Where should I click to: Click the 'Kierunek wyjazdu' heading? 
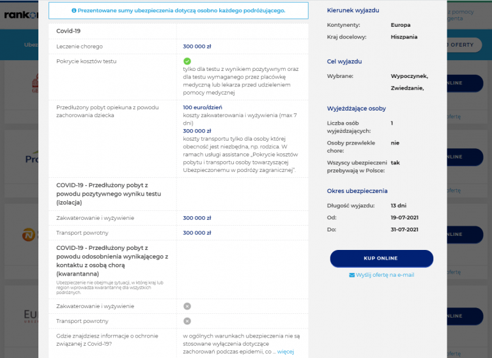pos(353,10)
